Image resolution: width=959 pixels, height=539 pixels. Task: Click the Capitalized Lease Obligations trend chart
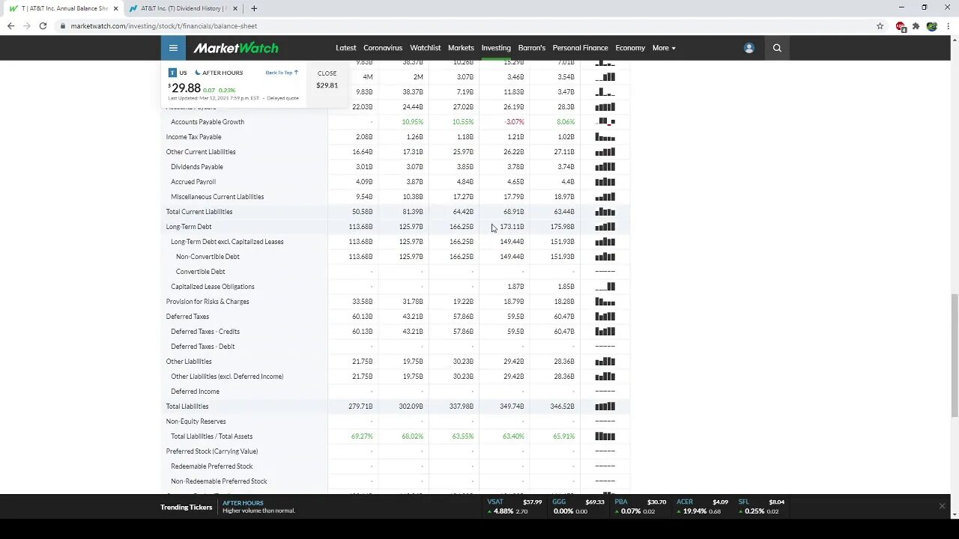coord(605,287)
